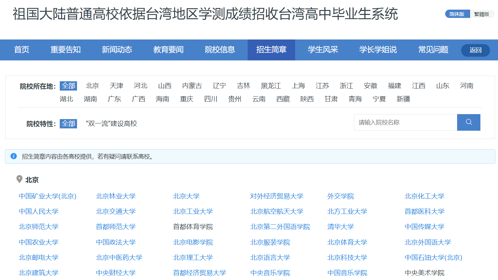Open 中国政法大学 link
The image size is (498, 280).
(x=116, y=243)
